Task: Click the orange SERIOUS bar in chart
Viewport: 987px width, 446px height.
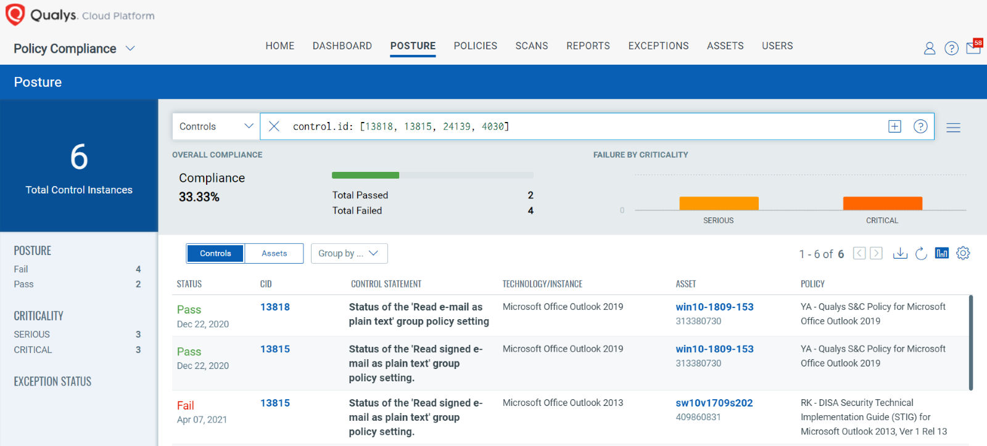Action: coord(719,203)
